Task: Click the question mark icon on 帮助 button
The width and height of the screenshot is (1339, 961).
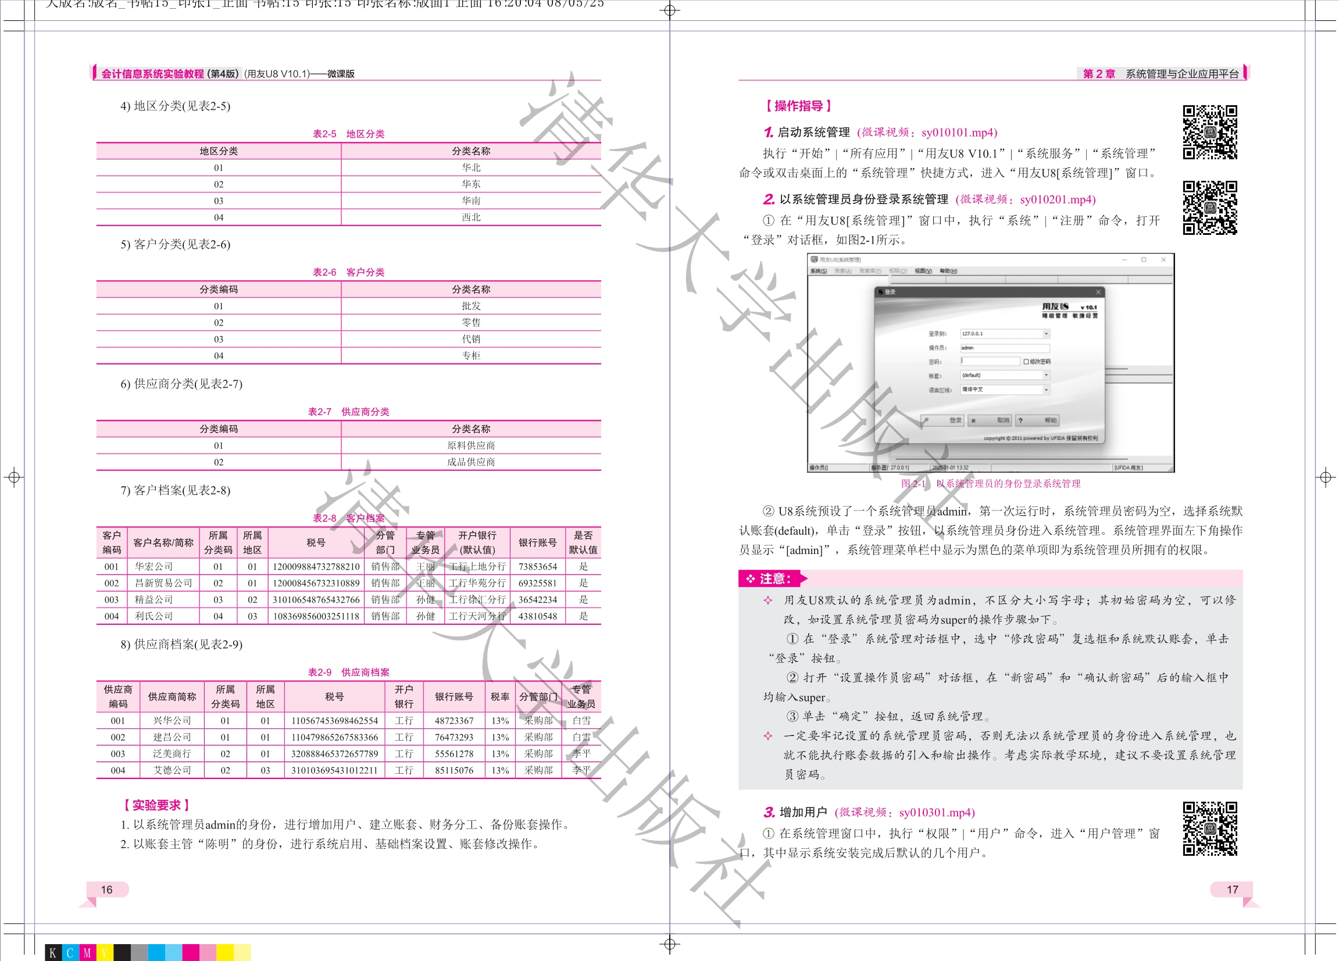Action: click(x=1021, y=420)
